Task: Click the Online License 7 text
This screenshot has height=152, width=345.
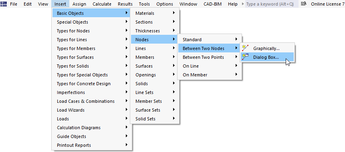Action: pos(328,4)
